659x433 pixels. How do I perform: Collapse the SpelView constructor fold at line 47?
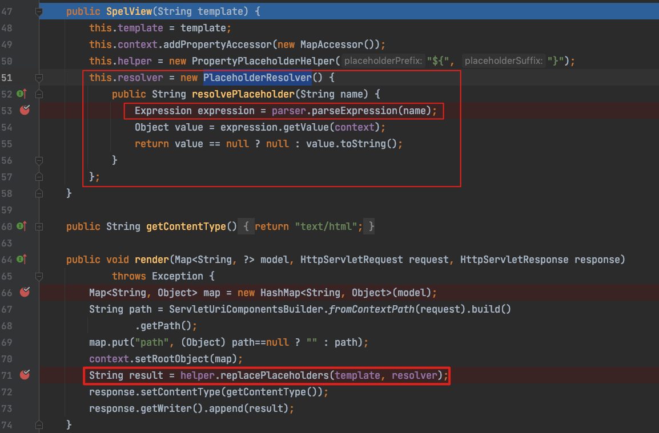point(39,12)
